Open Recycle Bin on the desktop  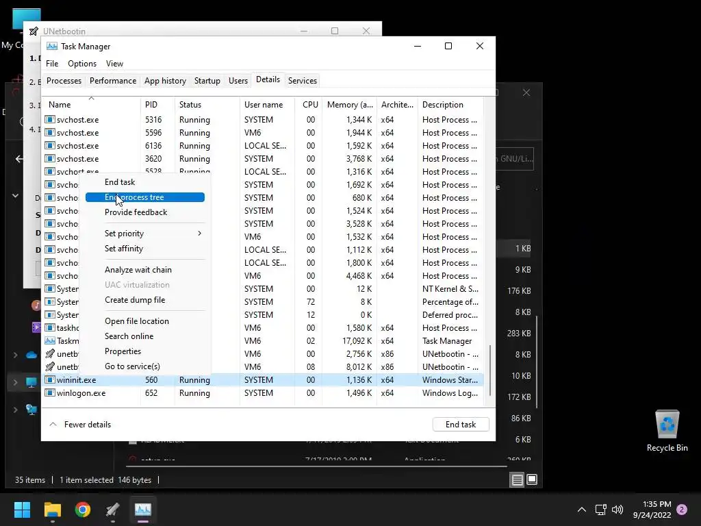667,431
